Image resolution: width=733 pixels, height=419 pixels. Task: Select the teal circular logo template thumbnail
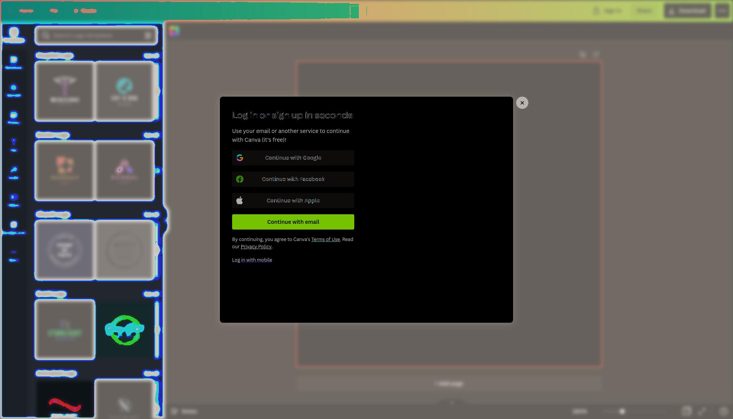coord(124,91)
